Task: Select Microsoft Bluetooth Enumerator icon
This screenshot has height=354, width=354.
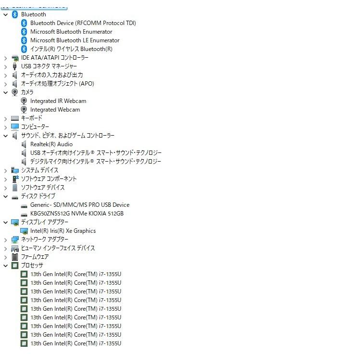Action: tap(24, 32)
